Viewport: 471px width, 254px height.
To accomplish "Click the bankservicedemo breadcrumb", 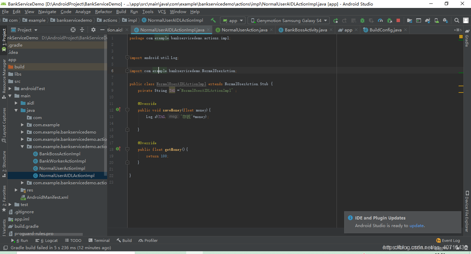I will (71, 20).
